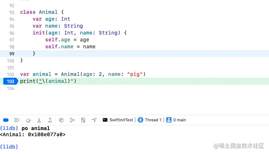
Task: Open the SwiftInitTest process in jump bar
Action: point(118,120)
